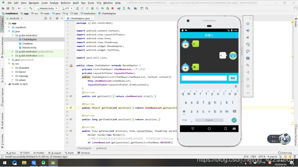
Task: Click the Synchronize refresh icon
Action: (x=13, y=8)
